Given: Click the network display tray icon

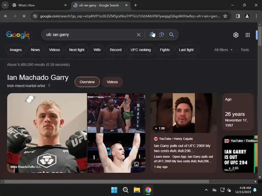Looking at the screenshot, I should [x=222, y=190].
